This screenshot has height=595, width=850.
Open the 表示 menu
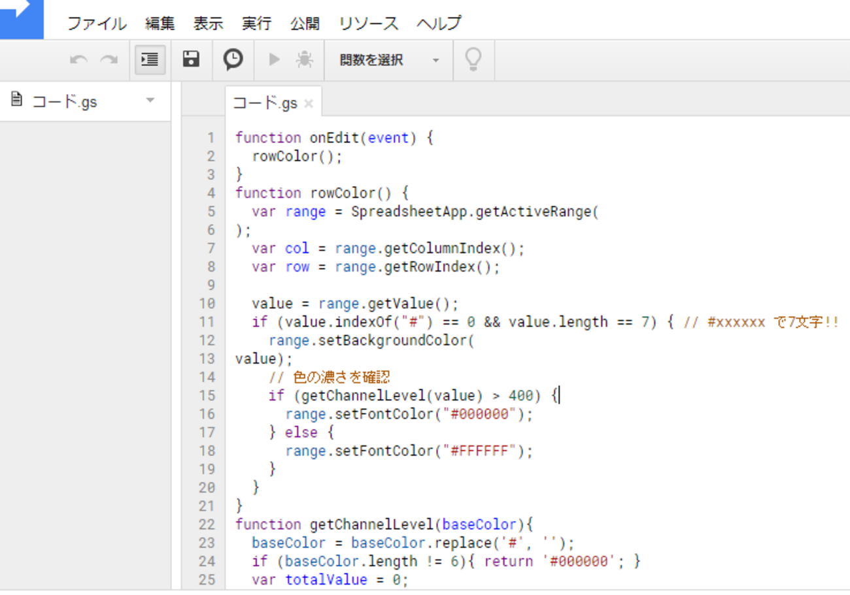pos(209,24)
